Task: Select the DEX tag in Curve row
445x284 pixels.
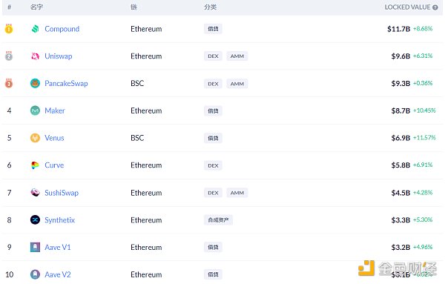Action: (x=213, y=165)
